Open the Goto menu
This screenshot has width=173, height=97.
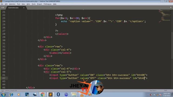[28, 4]
